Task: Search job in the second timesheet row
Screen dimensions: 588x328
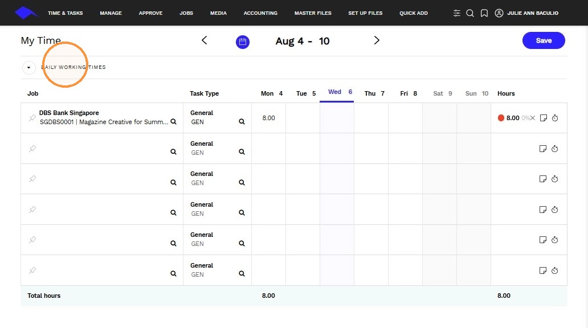Action: [x=173, y=152]
